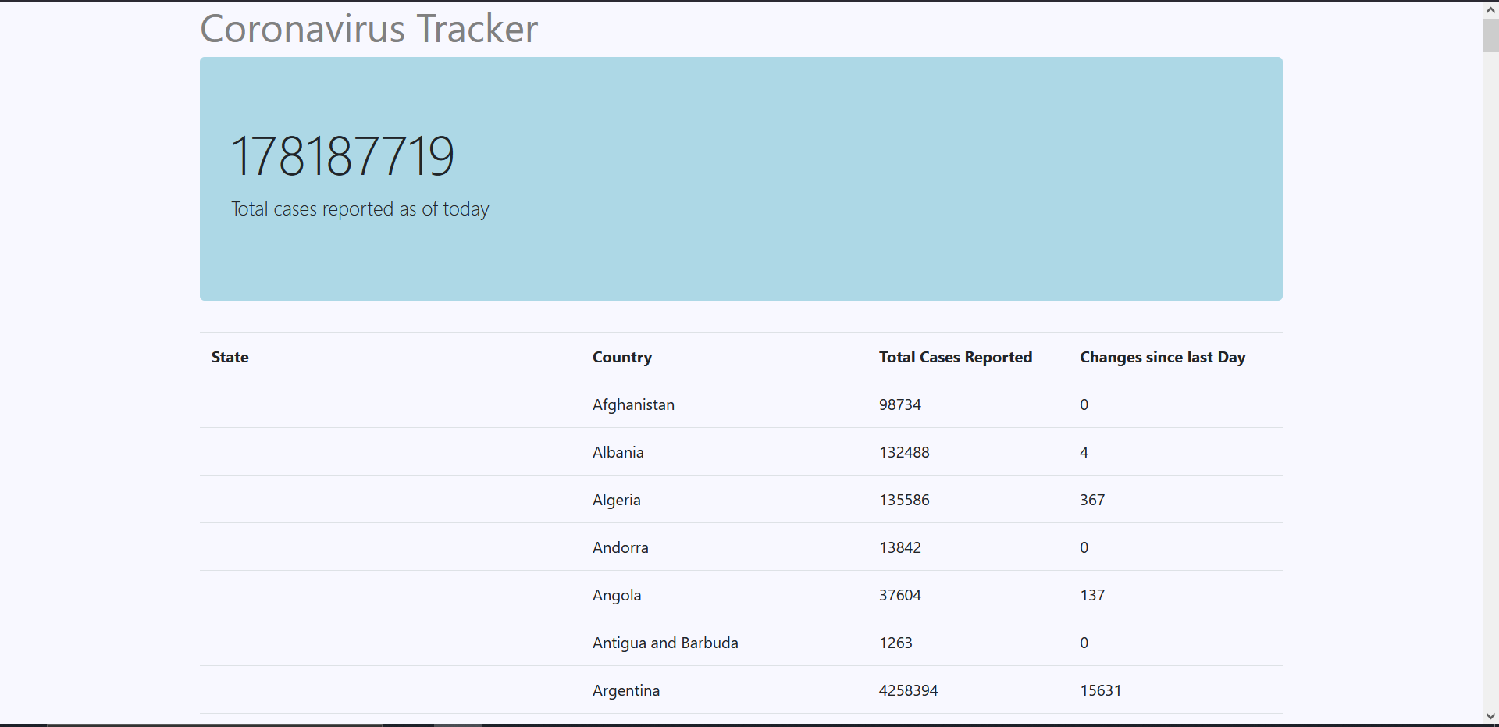Select Albania's total cases 132488

pos(904,452)
